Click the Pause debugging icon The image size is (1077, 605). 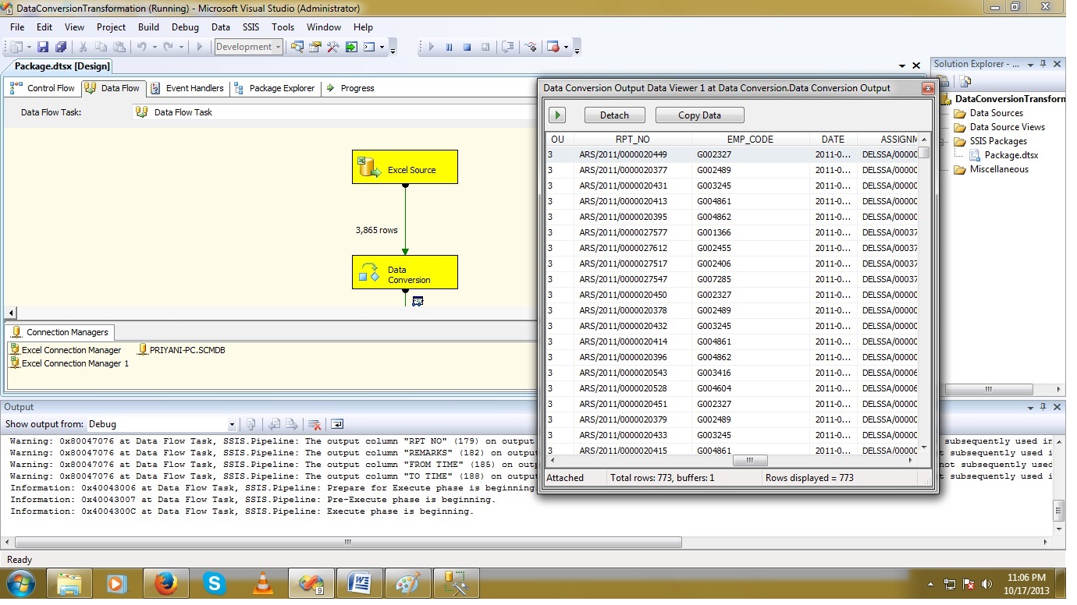[449, 47]
